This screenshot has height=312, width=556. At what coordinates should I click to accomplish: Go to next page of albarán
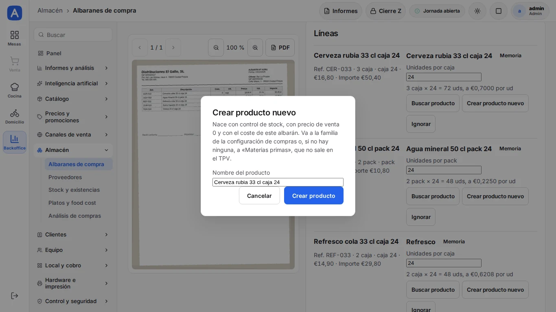(173, 48)
